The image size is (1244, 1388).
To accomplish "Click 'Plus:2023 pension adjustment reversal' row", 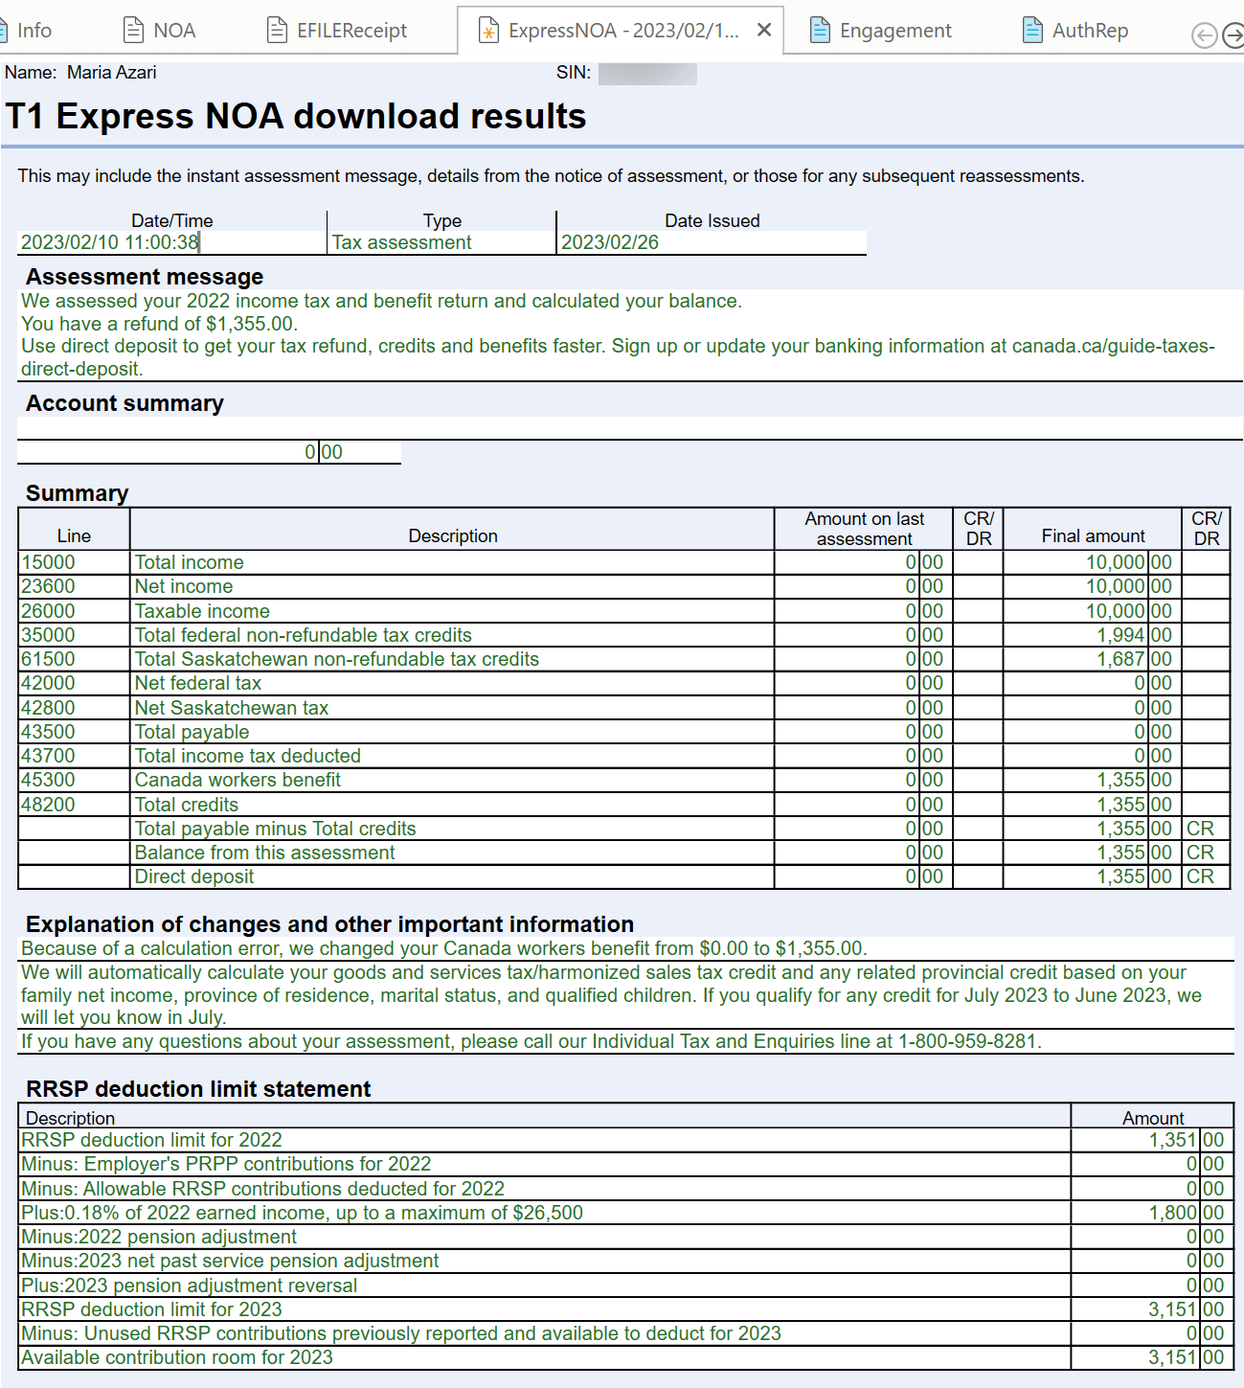I will tap(624, 1286).
